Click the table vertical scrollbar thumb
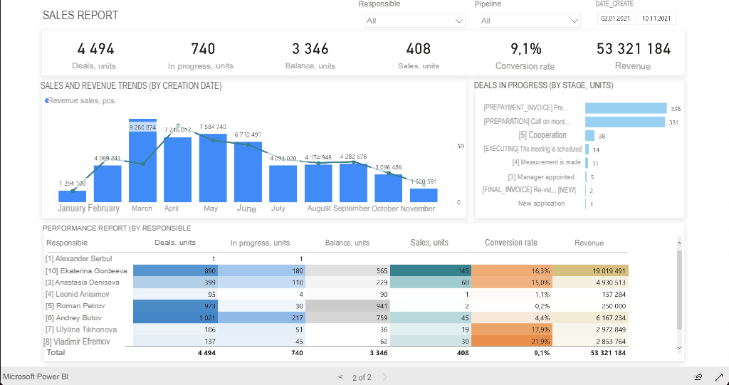The width and height of the screenshot is (729, 385). click(x=679, y=290)
